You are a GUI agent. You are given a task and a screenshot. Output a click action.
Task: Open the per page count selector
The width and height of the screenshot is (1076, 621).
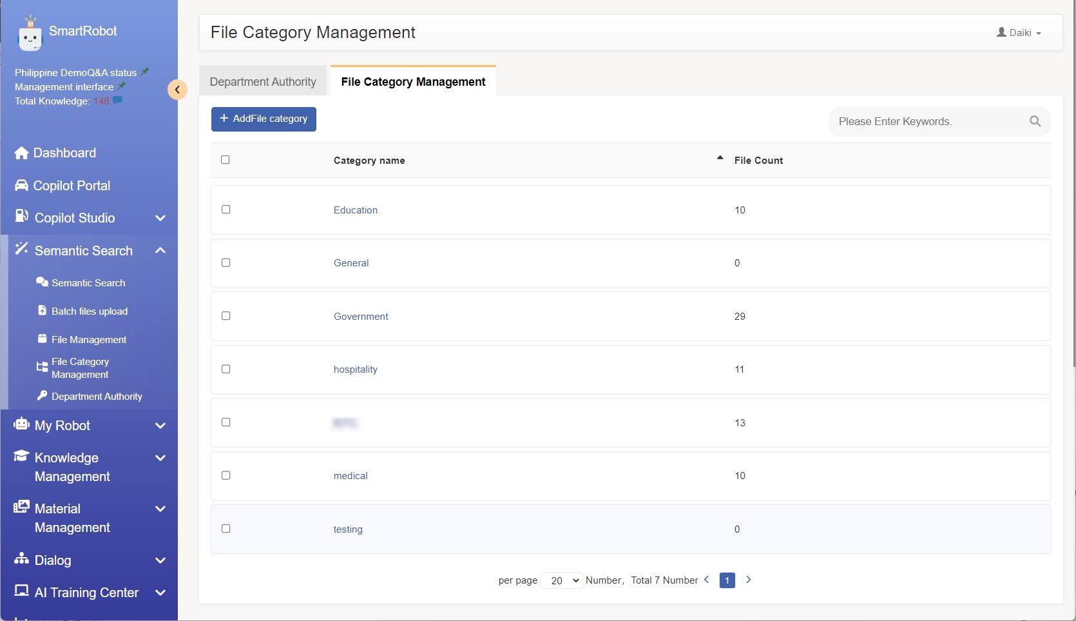click(561, 580)
